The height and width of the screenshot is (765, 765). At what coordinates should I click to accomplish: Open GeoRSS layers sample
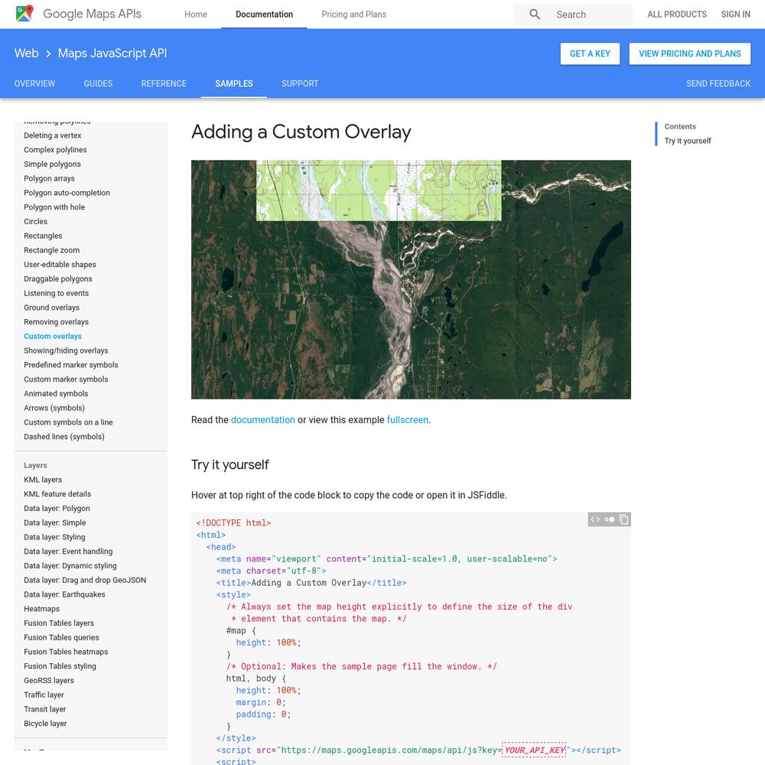[49, 680]
